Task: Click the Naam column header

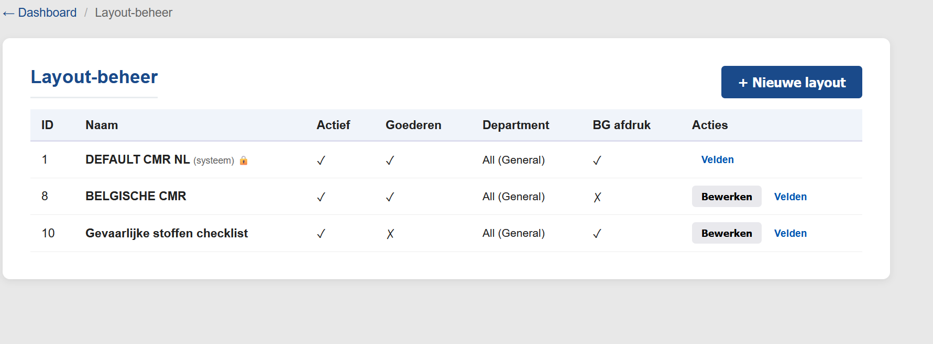Action: coord(102,125)
